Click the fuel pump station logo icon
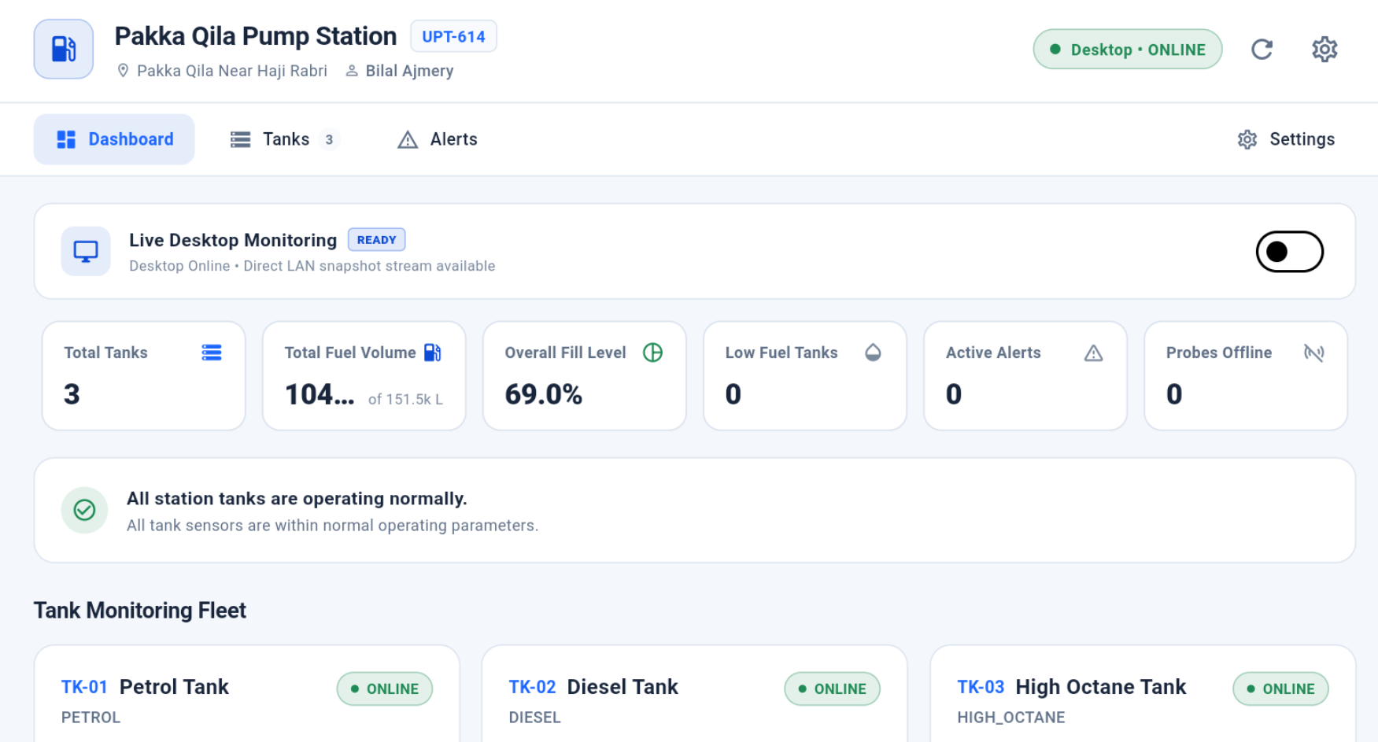 click(64, 49)
